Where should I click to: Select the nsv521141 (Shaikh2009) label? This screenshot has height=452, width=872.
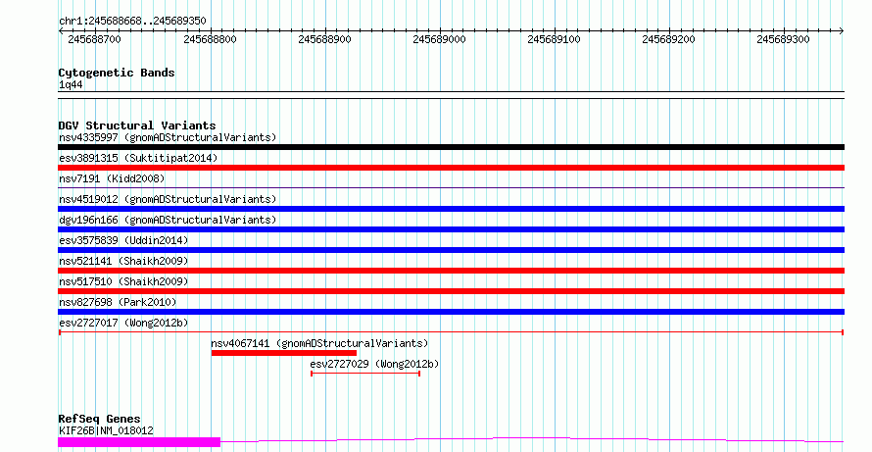[123, 261]
